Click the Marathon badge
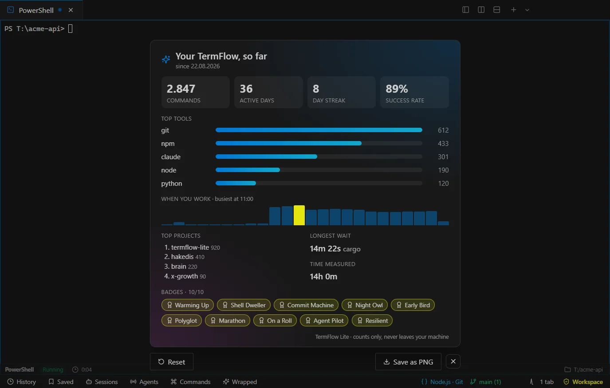The image size is (610, 388). (x=228, y=321)
